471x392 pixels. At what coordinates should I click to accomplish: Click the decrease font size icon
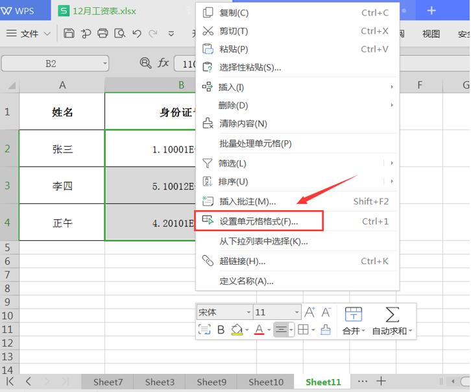[326, 312]
